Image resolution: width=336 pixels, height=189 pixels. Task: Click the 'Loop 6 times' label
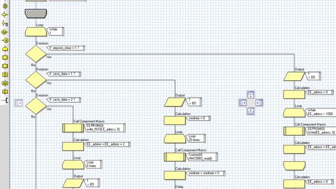point(93,164)
